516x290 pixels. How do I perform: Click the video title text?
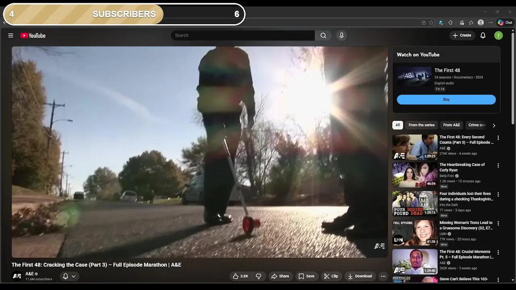(x=96, y=265)
